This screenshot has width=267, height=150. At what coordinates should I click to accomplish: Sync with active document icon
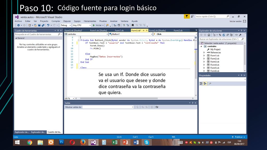pos(220,35)
